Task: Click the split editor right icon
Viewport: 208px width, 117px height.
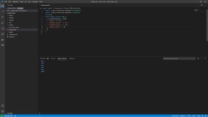Action: (201, 5)
